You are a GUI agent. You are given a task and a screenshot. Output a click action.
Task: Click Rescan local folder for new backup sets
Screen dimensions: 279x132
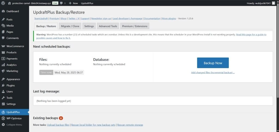click(93, 125)
